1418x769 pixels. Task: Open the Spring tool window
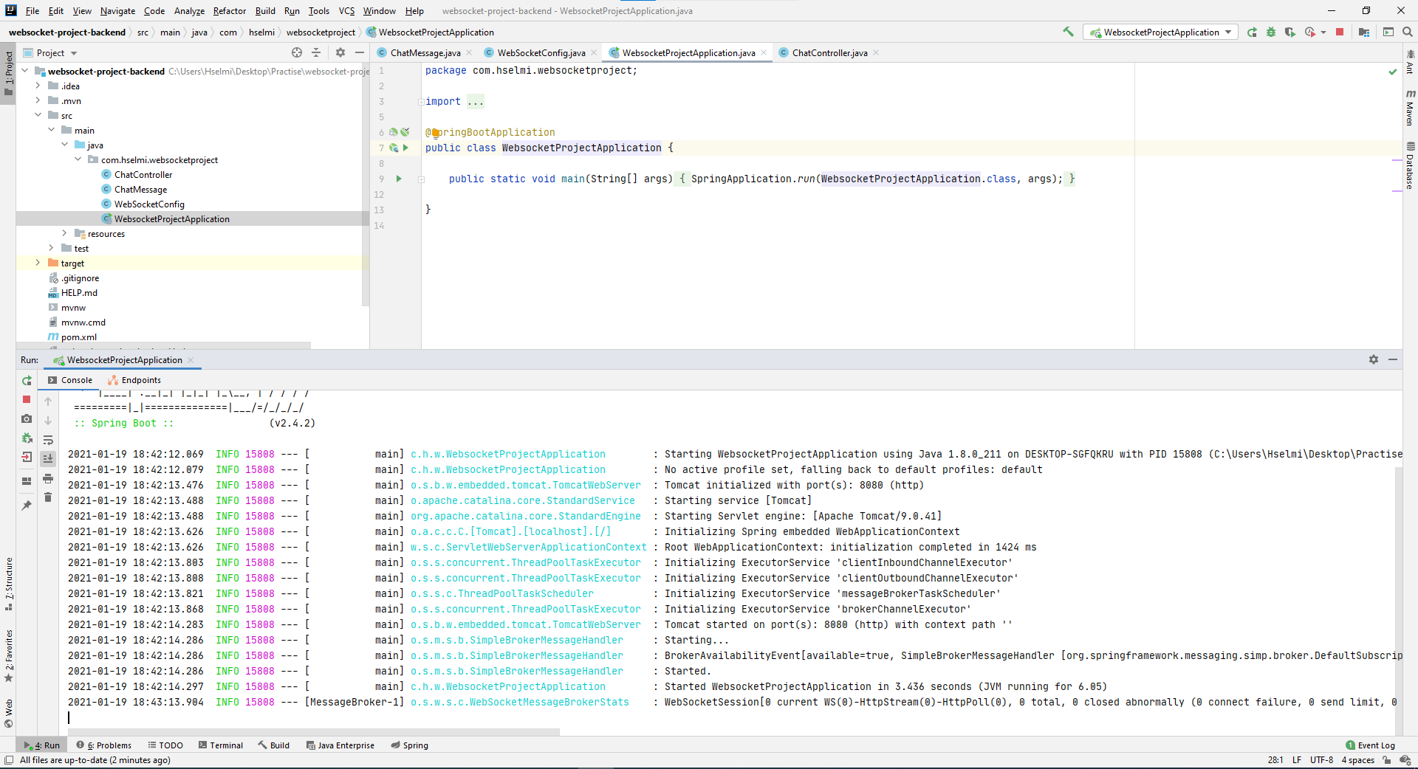(410, 745)
